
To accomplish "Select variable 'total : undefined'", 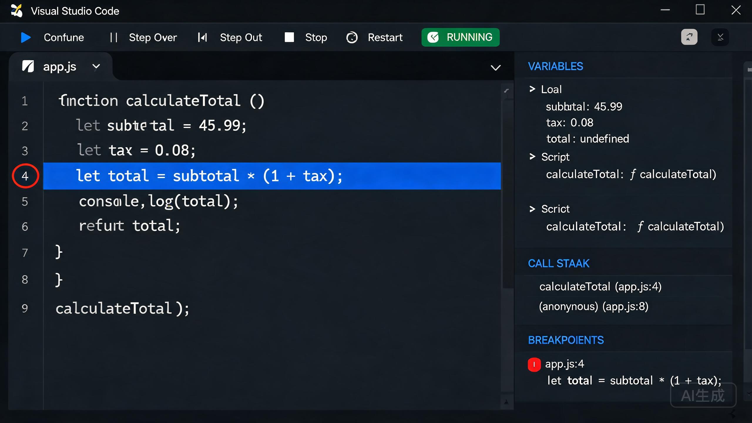I will (x=587, y=139).
